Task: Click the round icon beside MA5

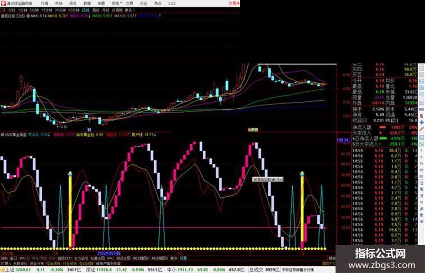Action: (28, 16)
